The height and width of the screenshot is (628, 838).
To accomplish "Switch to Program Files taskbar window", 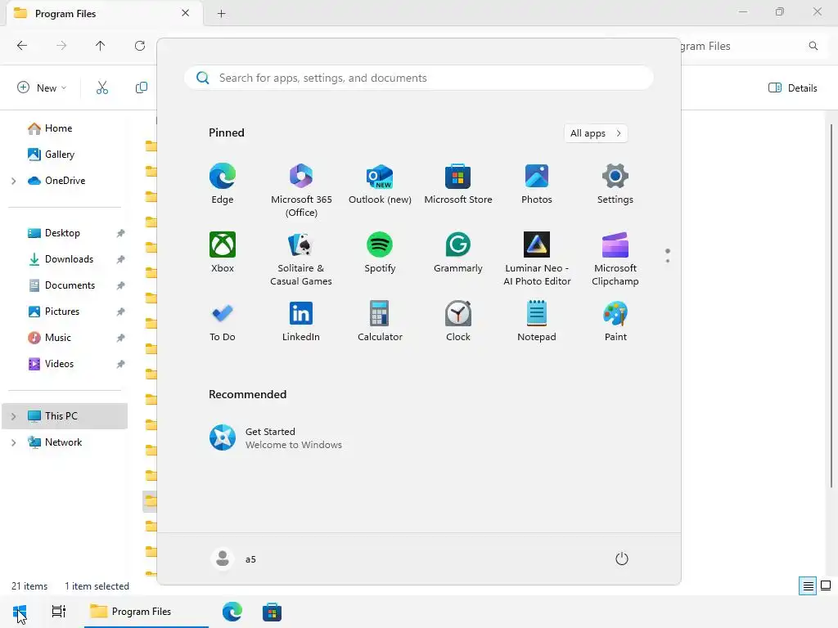I will click(x=146, y=612).
